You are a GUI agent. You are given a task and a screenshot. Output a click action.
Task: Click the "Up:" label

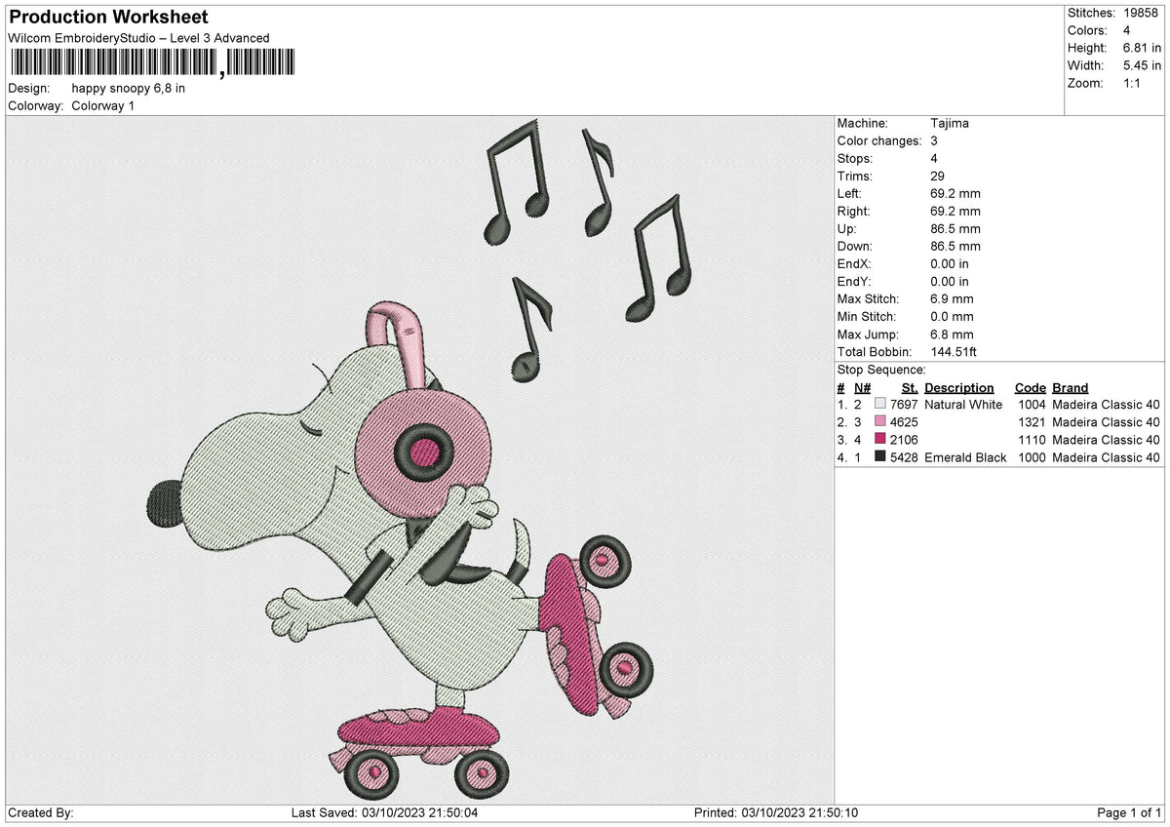click(x=847, y=228)
